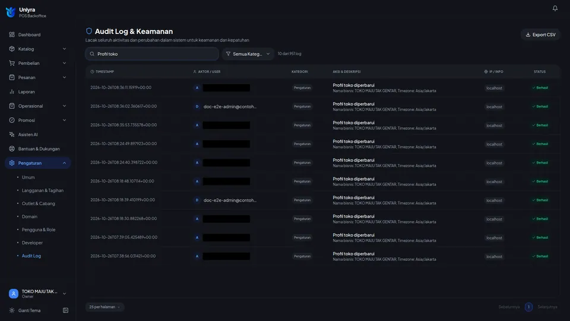Viewport: 570px width, 321px height.
Task: Open the TOKO MAJU TAK account dropdown
Action: pyautogui.click(x=37, y=293)
